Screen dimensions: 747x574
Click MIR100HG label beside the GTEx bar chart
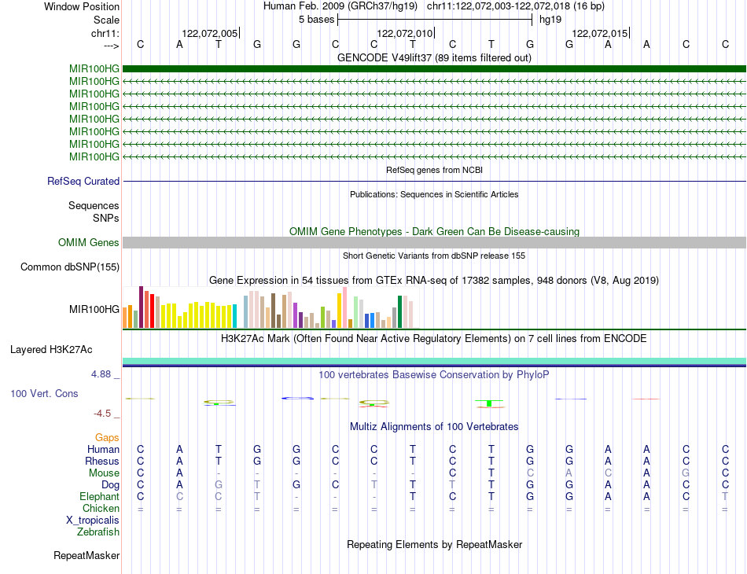(94, 309)
